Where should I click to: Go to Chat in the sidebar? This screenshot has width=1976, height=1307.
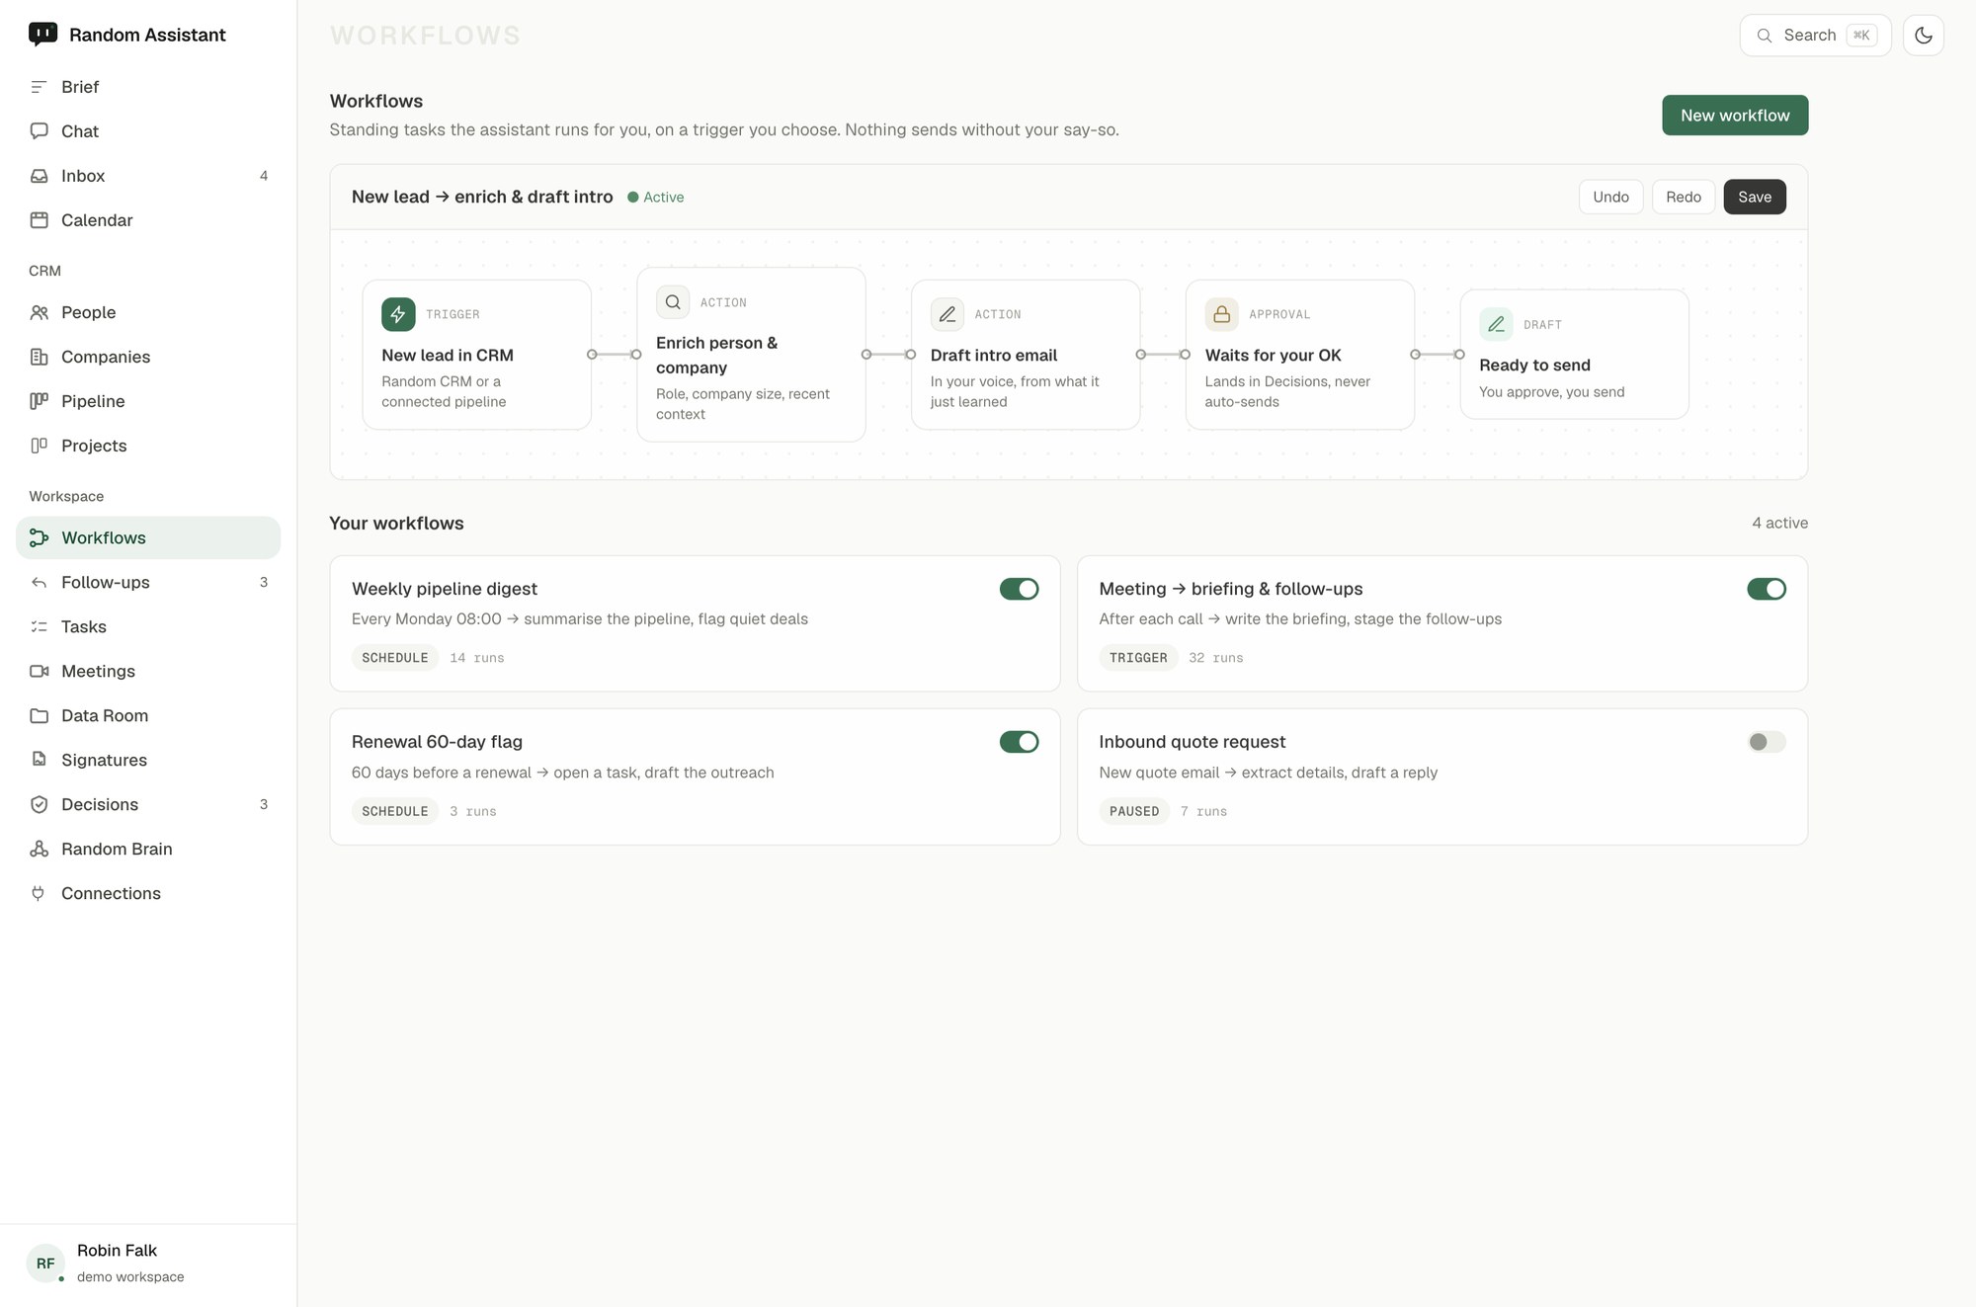(148, 131)
